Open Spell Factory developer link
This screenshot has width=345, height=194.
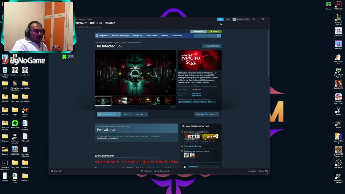(x=196, y=93)
